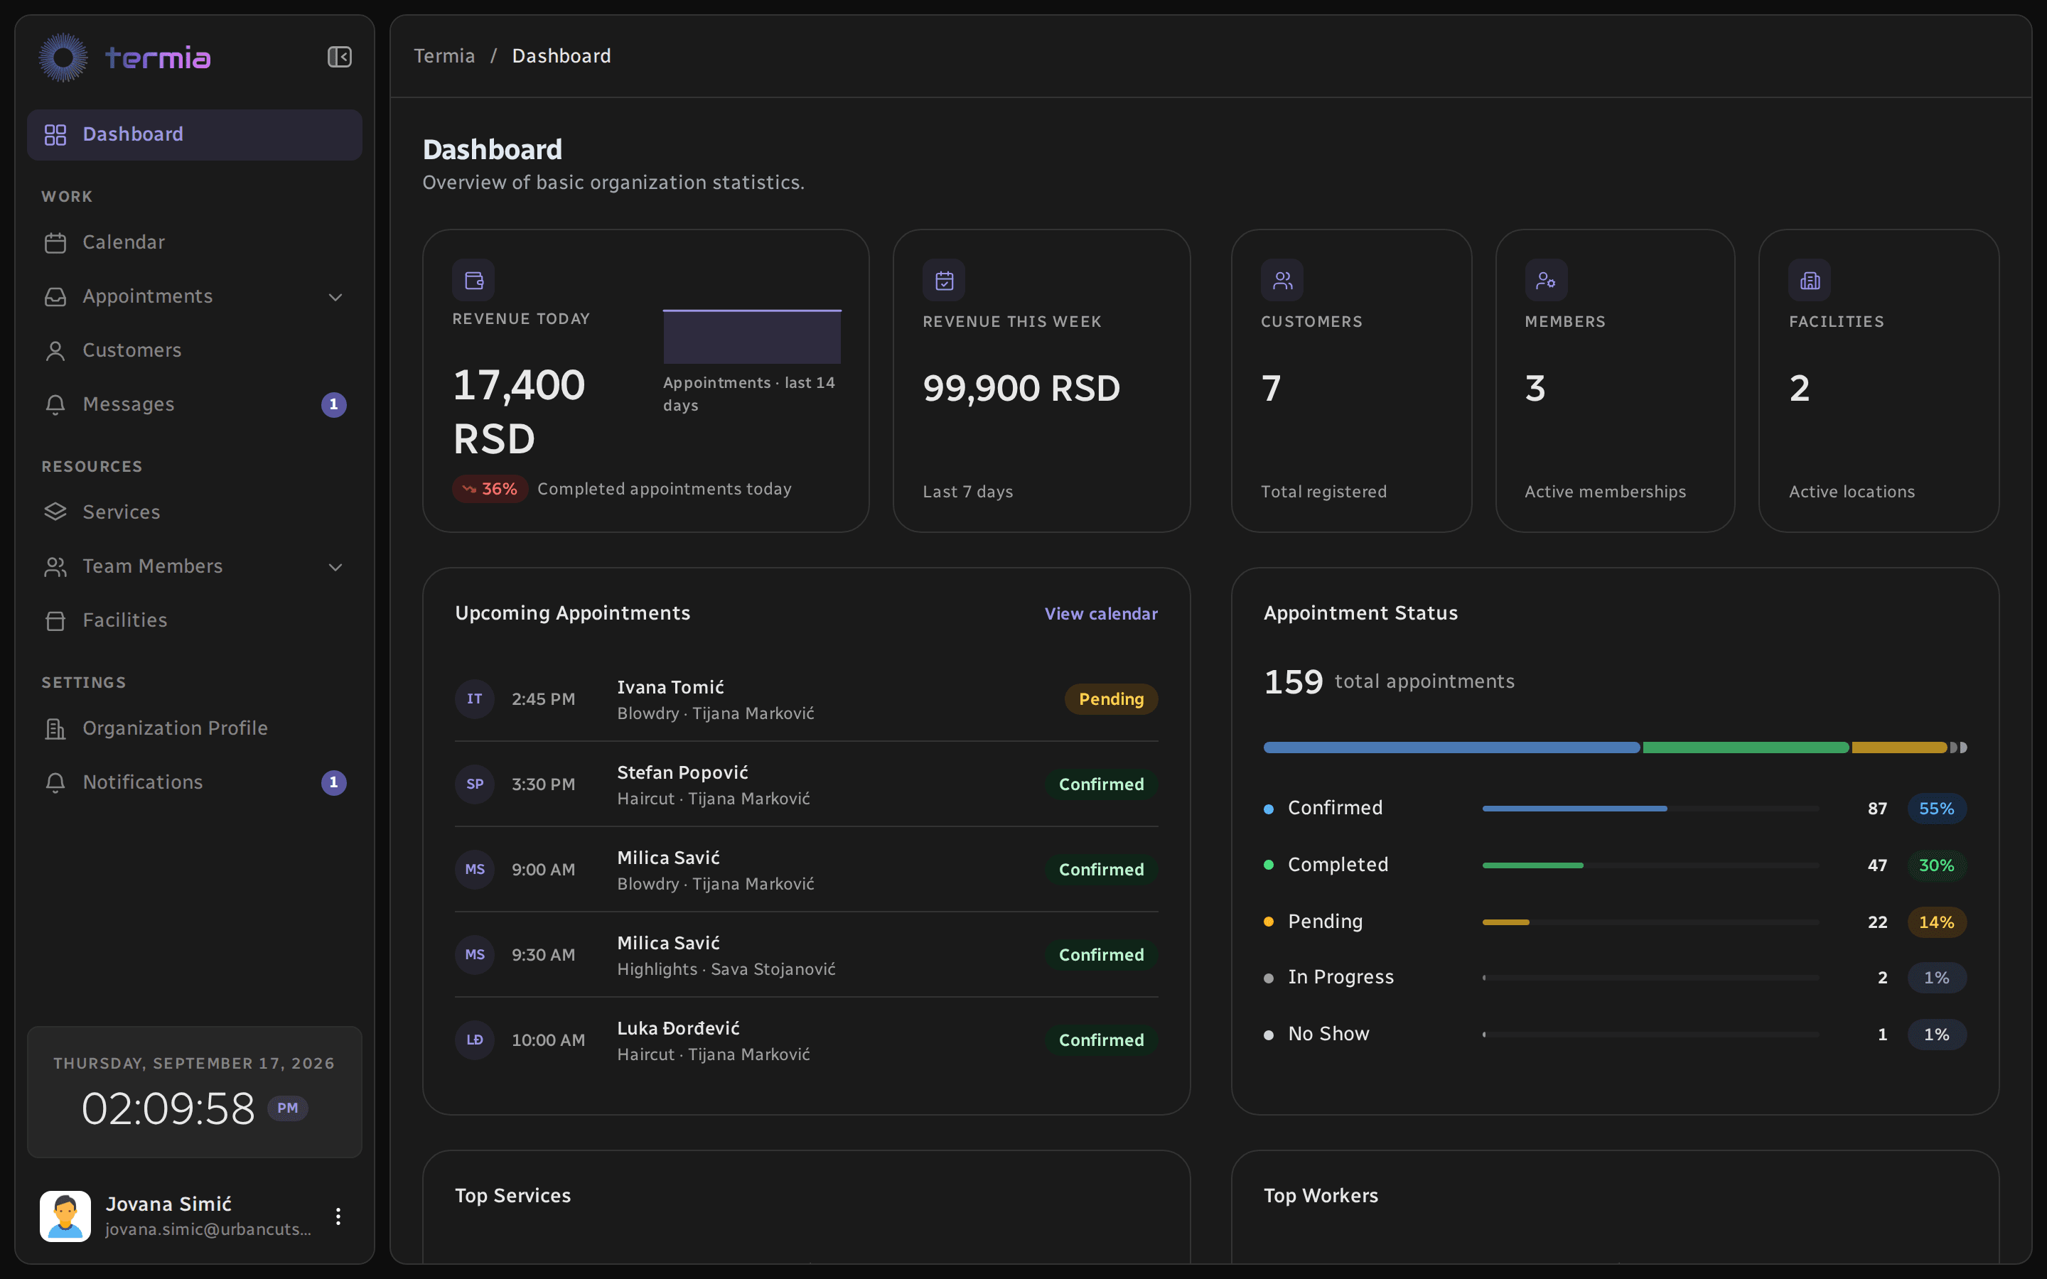This screenshot has height=1279, width=2047.
Task: Click Confirmed badge at 9:00 AM appointment
Action: [1101, 870]
